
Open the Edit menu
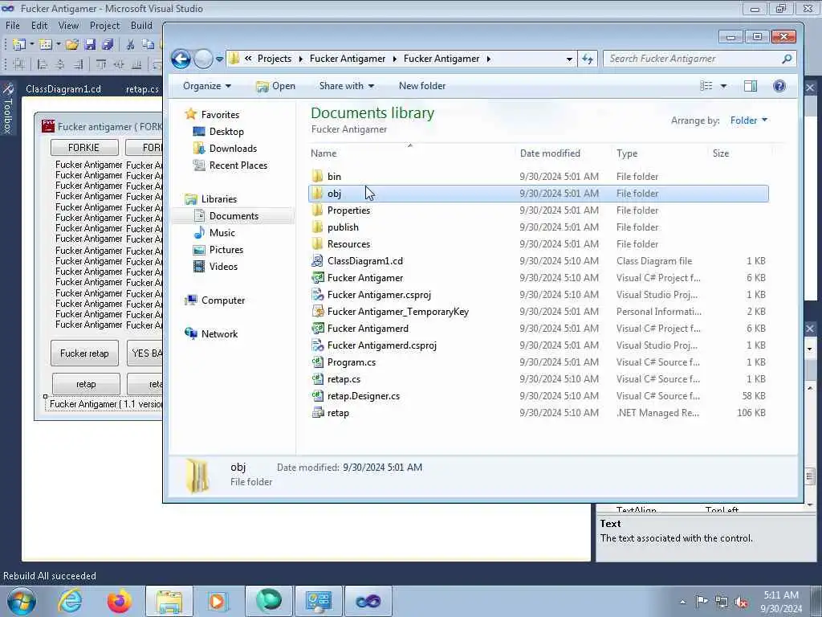[39, 26]
